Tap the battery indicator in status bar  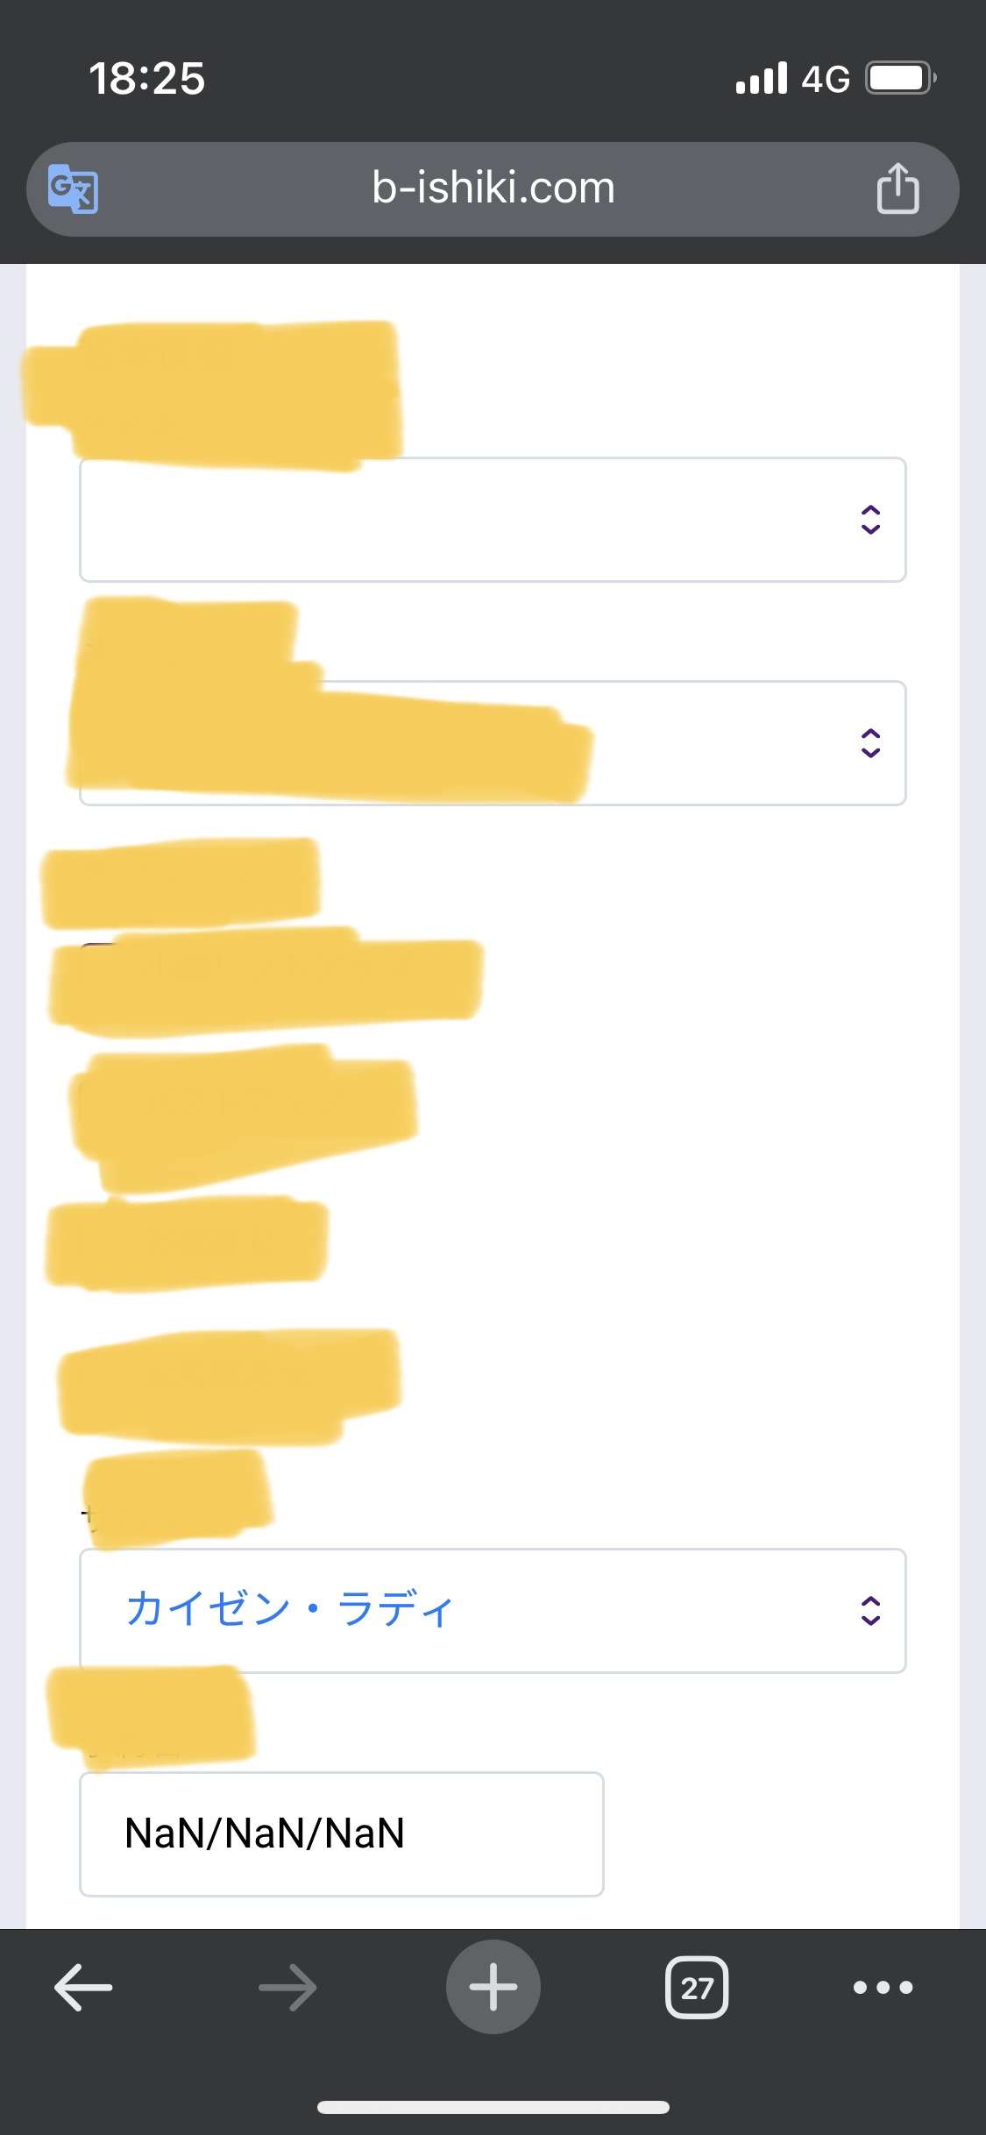[901, 78]
